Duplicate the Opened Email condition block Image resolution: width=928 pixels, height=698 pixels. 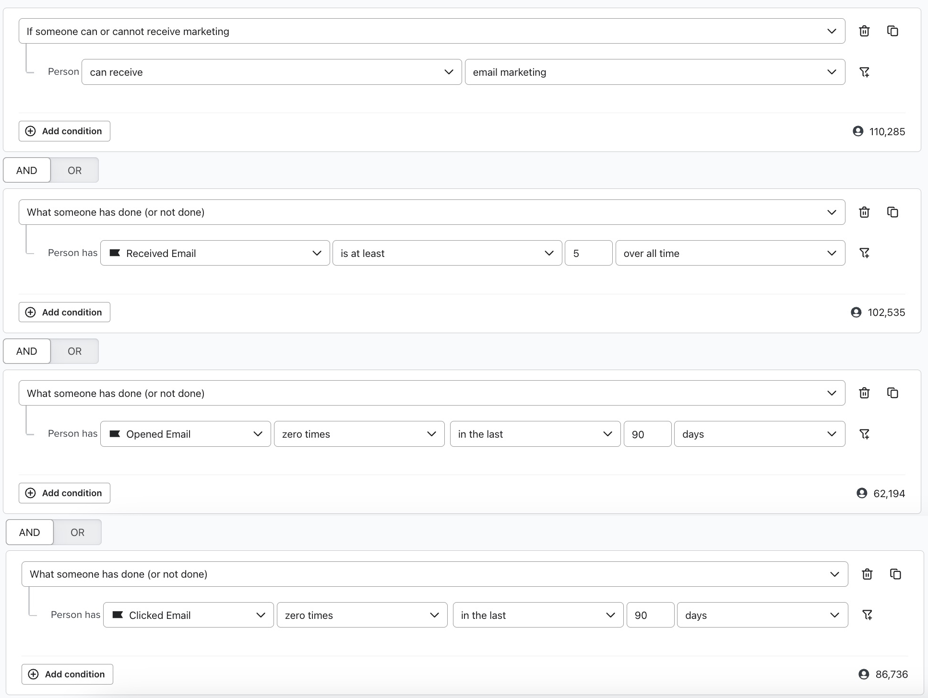892,393
